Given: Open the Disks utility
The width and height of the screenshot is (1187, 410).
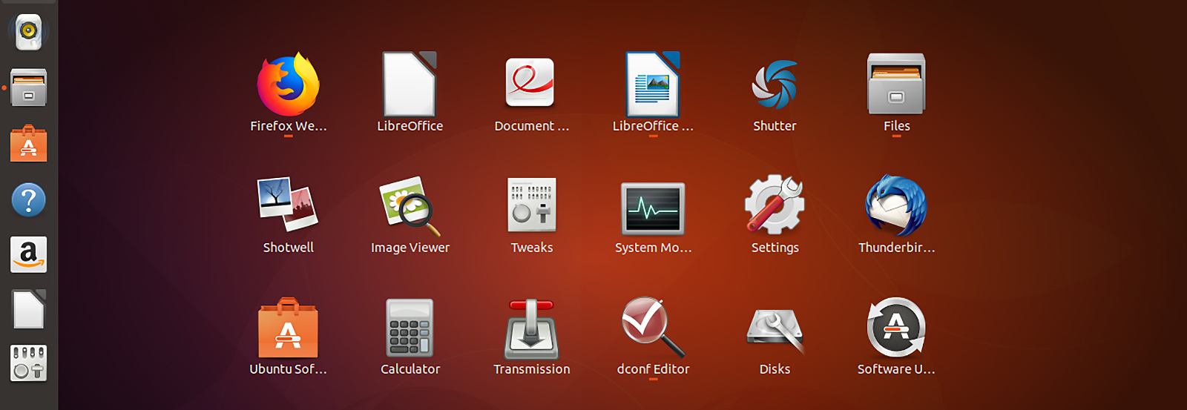Looking at the screenshot, I should [775, 331].
